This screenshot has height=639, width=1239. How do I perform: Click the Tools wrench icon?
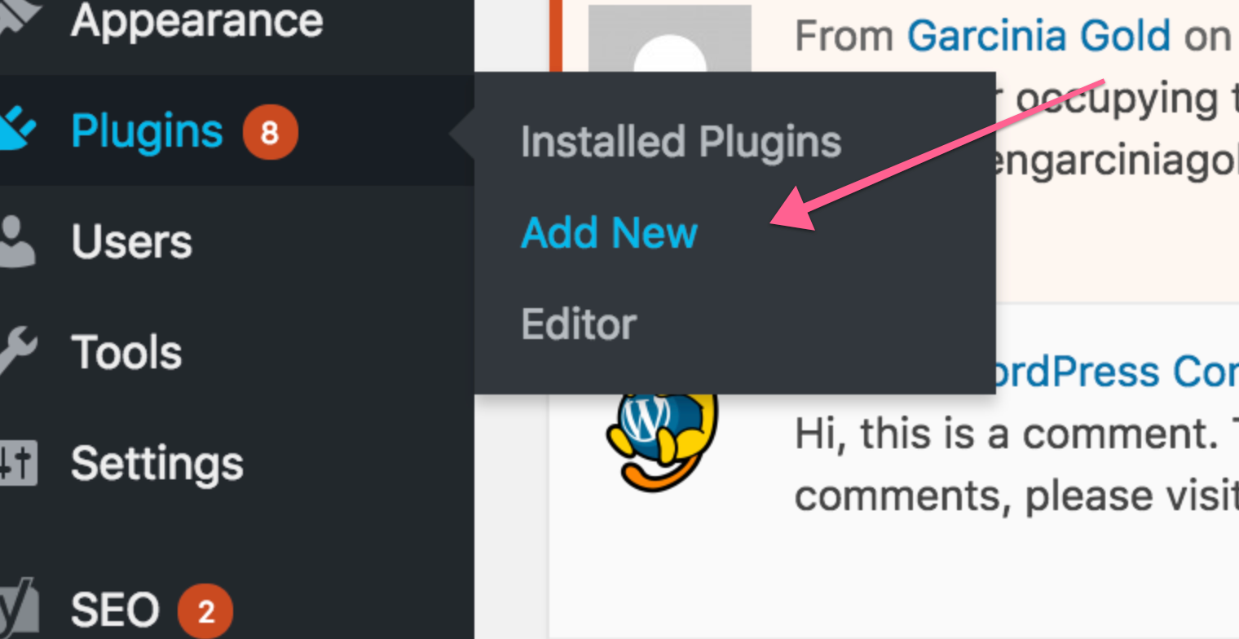[x=18, y=352]
